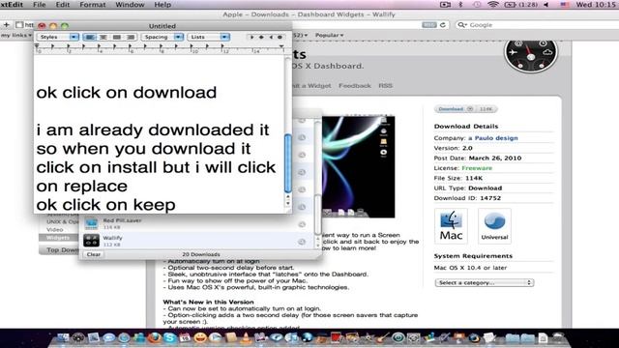Screen dimensions: 619x348
Task: Click Downloads window scroll down arrow
Action: [318, 245]
